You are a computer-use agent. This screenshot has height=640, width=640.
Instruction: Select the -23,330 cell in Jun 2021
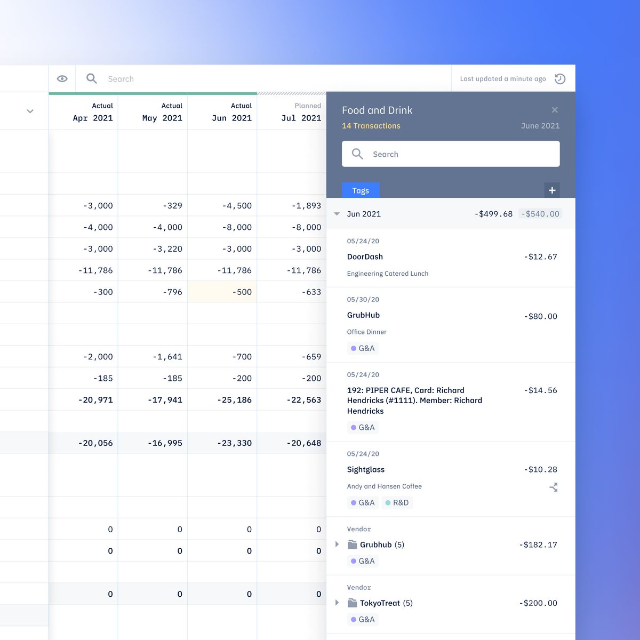[x=222, y=443]
